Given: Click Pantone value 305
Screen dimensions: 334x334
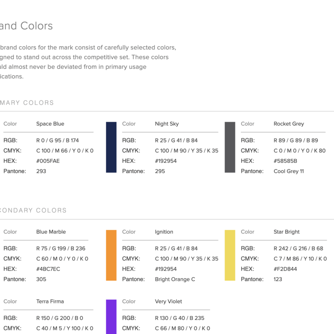Looking at the screenshot, I should click(41, 279).
